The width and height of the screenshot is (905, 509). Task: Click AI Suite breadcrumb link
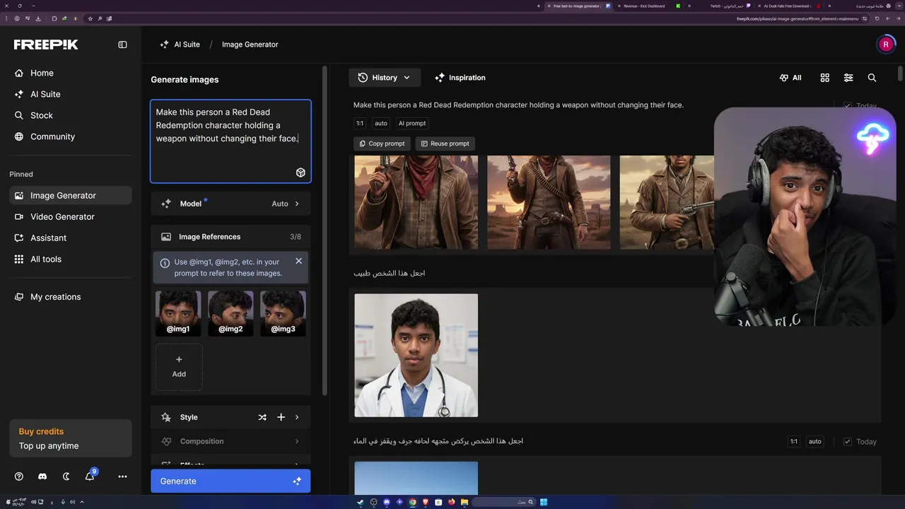click(x=180, y=45)
